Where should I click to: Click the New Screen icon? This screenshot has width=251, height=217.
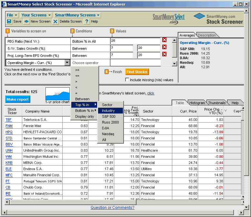point(27,22)
